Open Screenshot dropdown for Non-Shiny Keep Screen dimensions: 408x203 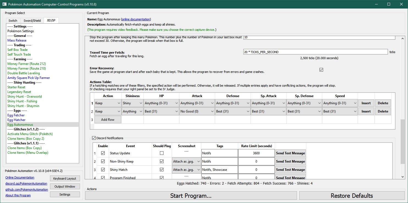[187, 161]
